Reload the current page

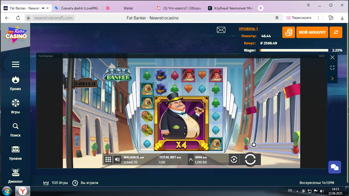click(x=18, y=18)
